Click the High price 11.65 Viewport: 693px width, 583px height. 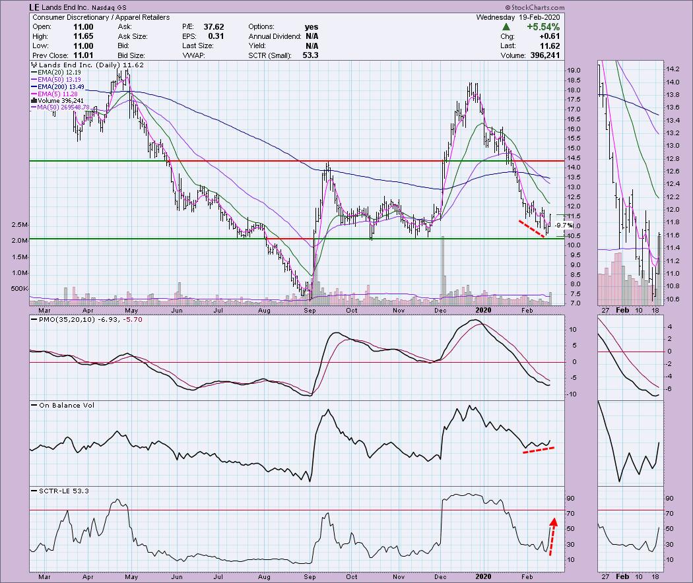coord(83,36)
